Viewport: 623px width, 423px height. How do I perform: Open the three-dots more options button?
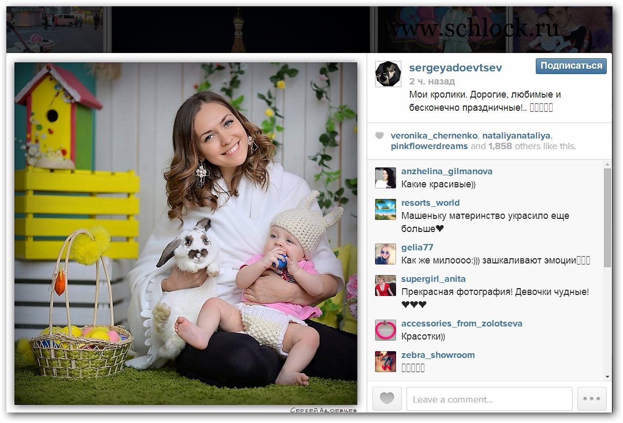(591, 398)
